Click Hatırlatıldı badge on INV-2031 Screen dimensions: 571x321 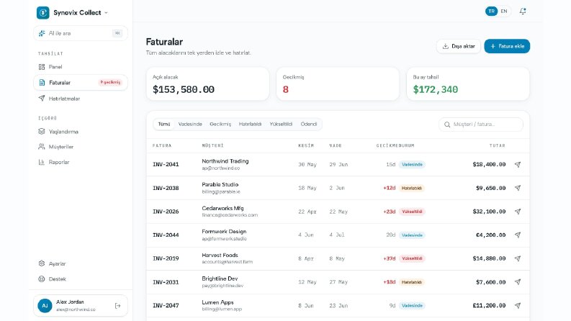click(x=411, y=282)
